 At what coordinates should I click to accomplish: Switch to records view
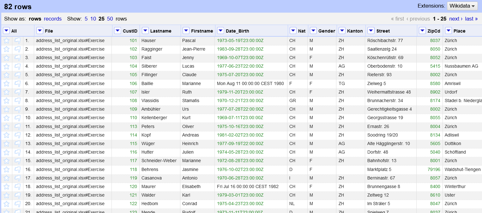pos(52,19)
